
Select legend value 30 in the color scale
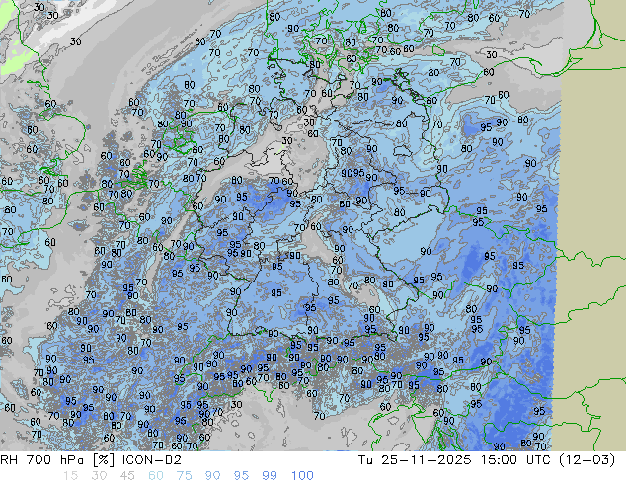point(99,476)
